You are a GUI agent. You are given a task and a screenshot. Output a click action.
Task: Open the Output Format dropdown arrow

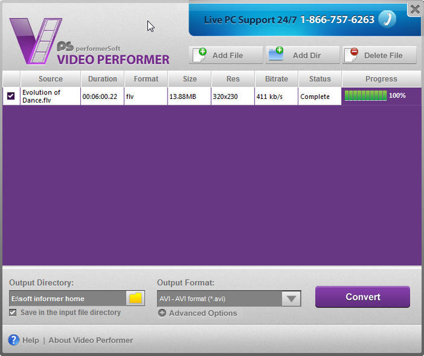291,299
